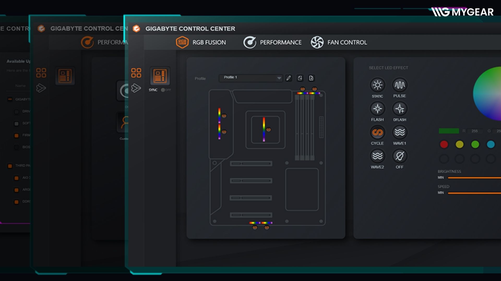The image size is (501, 281).
Task: Turn LED effect Off
Action: pos(399,156)
